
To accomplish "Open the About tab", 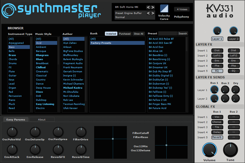I will [42, 119].
